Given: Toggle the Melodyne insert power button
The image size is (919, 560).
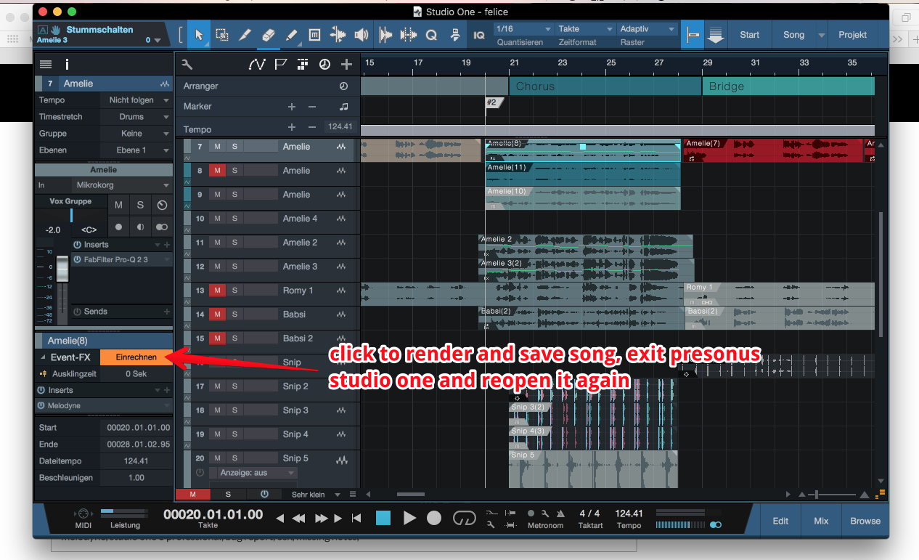Looking at the screenshot, I should [x=41, y=405].
